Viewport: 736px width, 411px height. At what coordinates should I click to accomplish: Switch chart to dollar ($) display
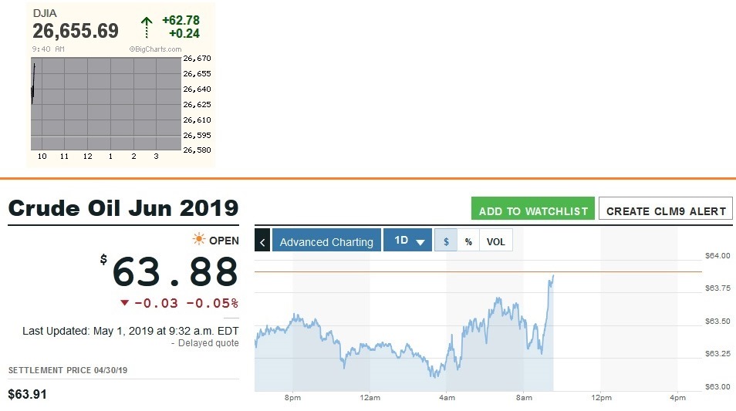(444, 241)
